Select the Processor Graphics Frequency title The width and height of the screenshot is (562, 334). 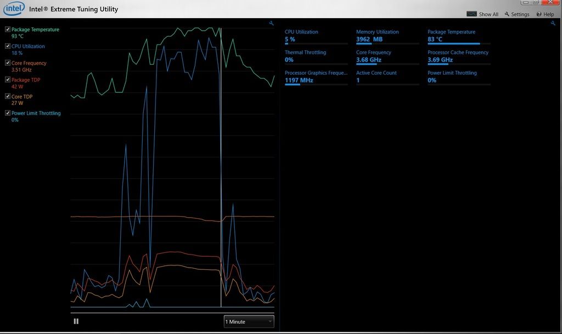point(316,73)
